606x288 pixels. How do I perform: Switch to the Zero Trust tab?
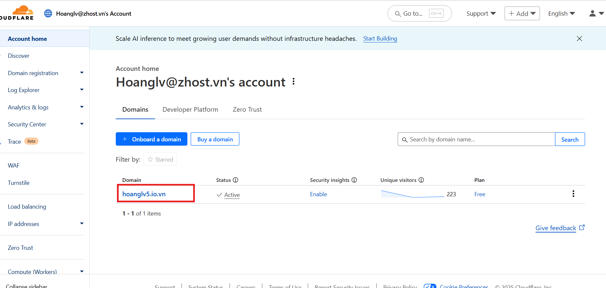pyautogui.click(x=247, y=109)
